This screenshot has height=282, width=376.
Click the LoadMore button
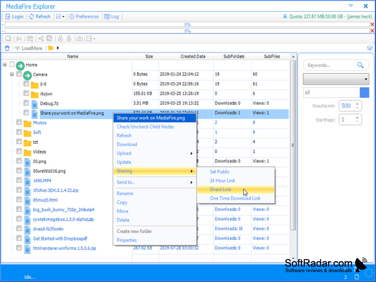[x=29, y=48]
